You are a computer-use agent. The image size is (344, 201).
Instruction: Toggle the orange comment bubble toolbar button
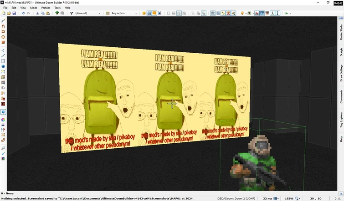tap(154, 13)
